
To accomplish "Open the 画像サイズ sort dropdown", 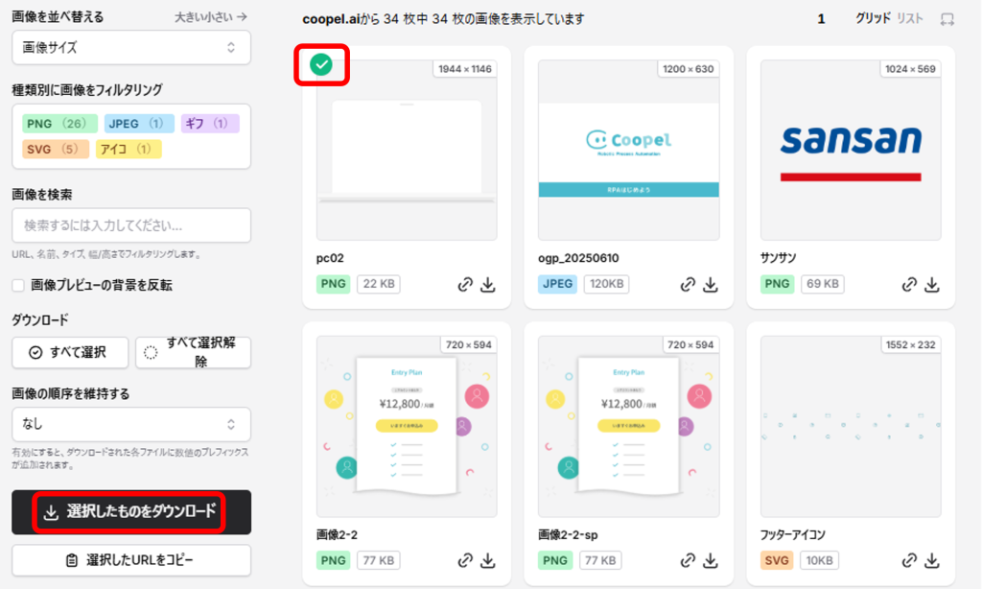I will (130, 48).
